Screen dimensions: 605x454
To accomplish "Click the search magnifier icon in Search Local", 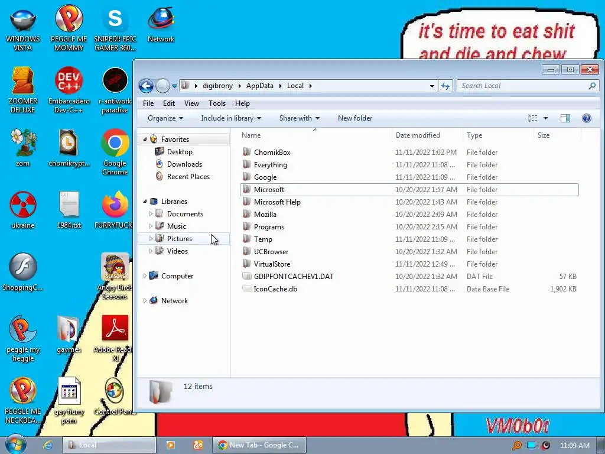I will click(592, 86).
